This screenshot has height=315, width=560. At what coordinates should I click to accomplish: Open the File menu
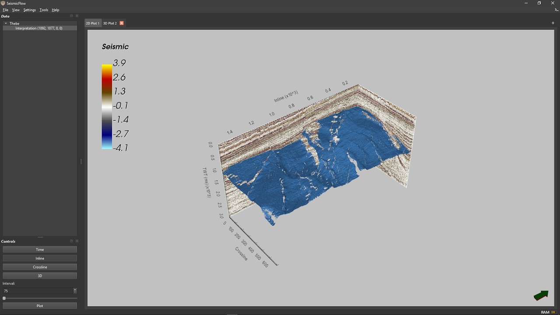tap(5, 10)
